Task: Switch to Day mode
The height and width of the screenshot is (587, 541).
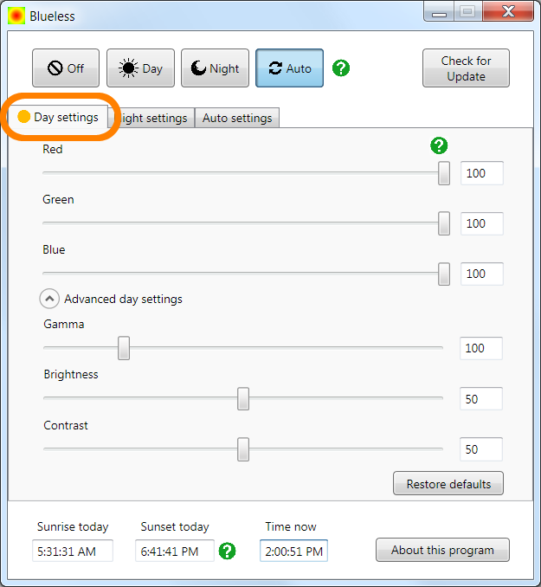Action: pyautogui.click(x=140, y=68)
